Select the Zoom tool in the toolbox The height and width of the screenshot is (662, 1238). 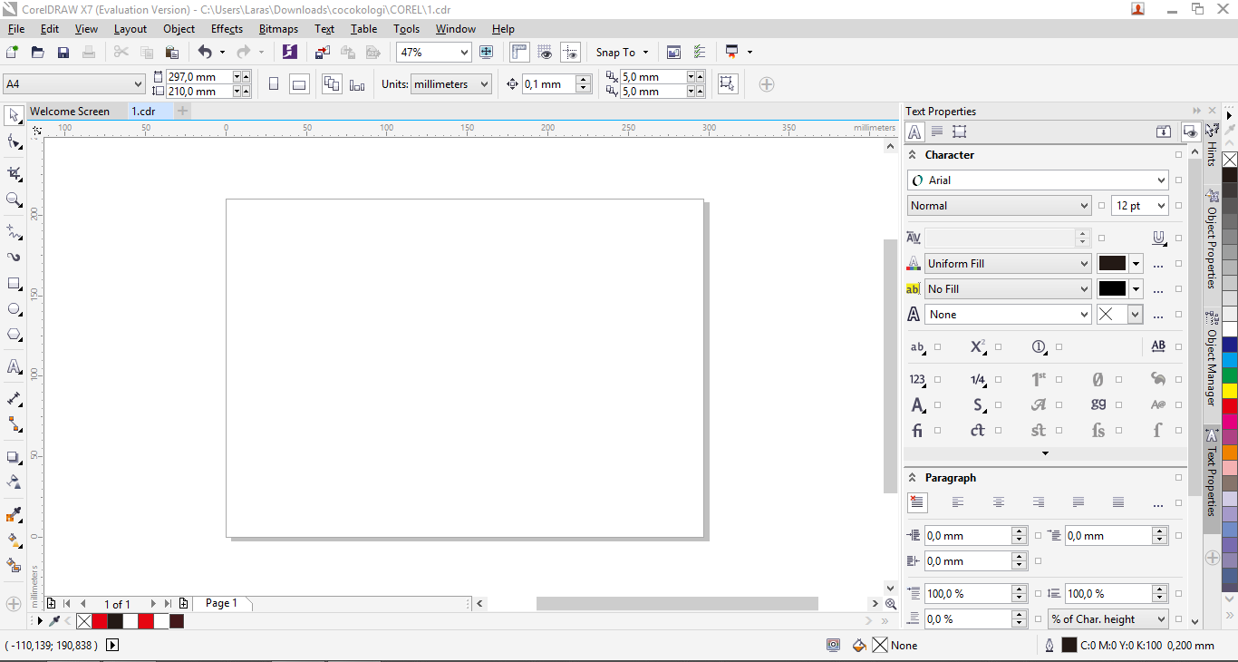tap(14, 200)
